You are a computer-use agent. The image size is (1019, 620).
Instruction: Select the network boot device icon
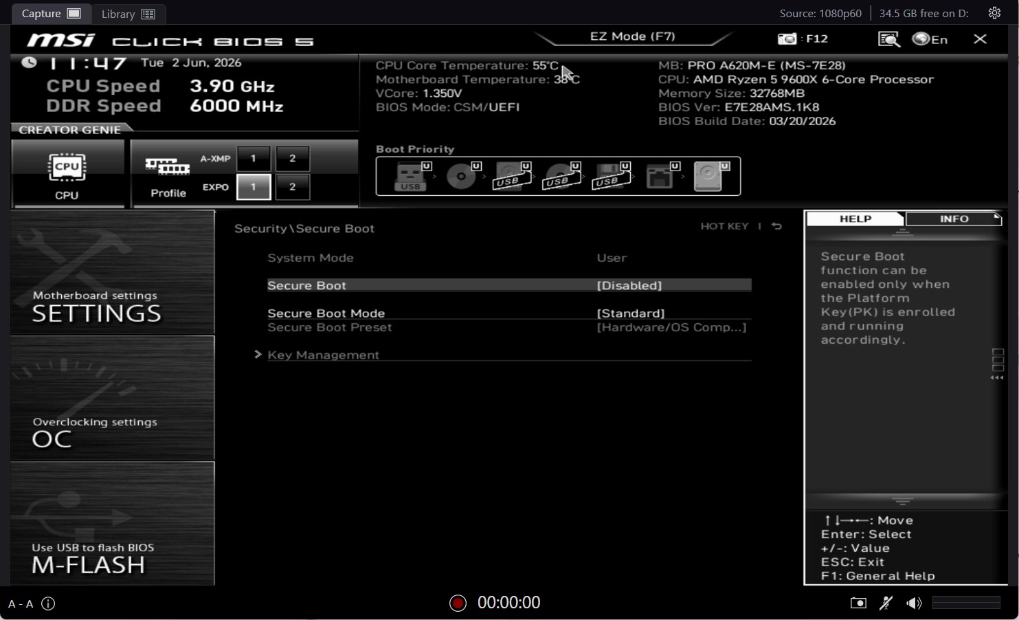[662, 176]
